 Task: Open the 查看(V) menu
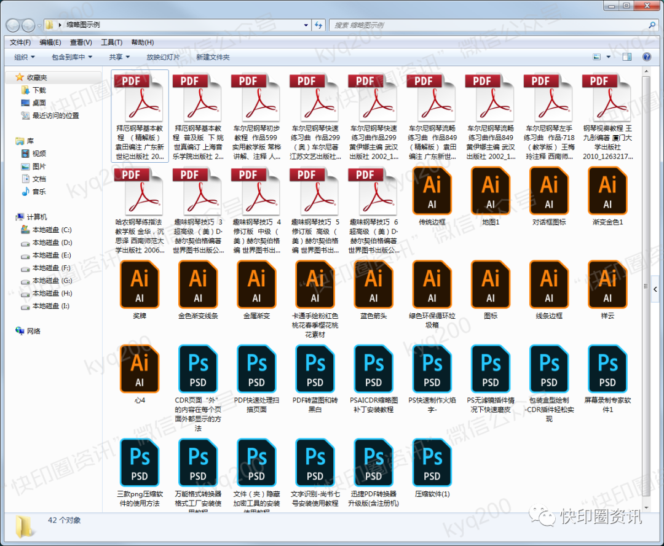pos(81,42)
